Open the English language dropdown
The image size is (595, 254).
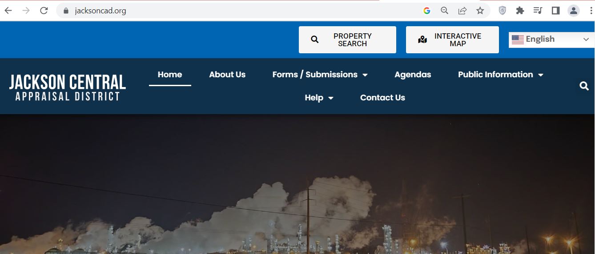[551, 40]
